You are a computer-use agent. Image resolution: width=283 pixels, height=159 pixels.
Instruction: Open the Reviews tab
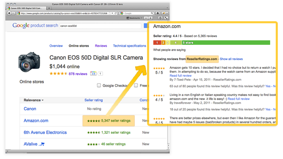click(x=101, y=46)
